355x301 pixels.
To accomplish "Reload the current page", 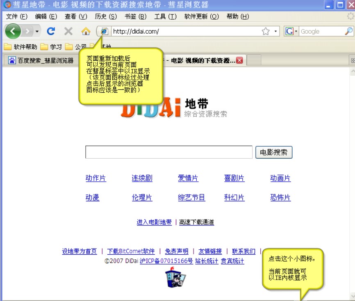I will pyautogui.click(x=51, y=31).
